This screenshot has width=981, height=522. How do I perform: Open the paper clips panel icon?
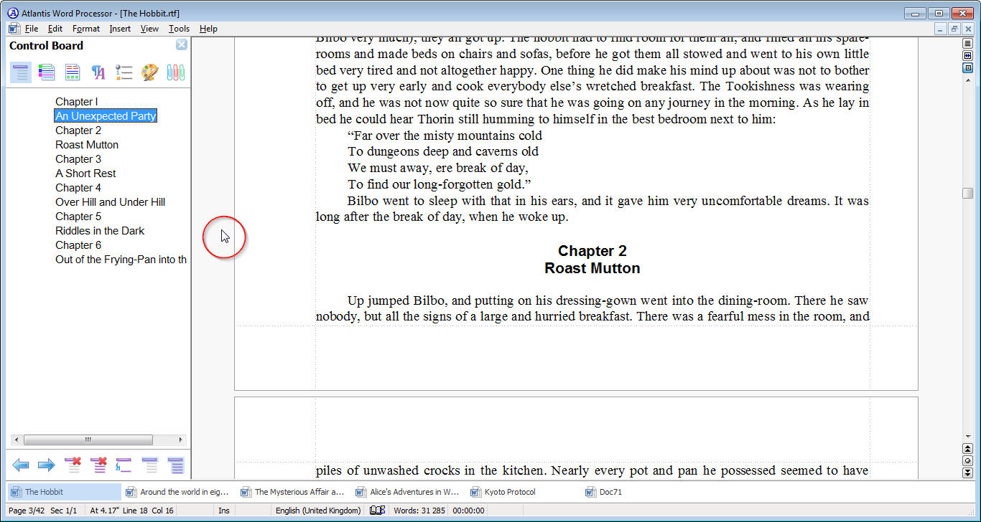click(x=176, y=72)
